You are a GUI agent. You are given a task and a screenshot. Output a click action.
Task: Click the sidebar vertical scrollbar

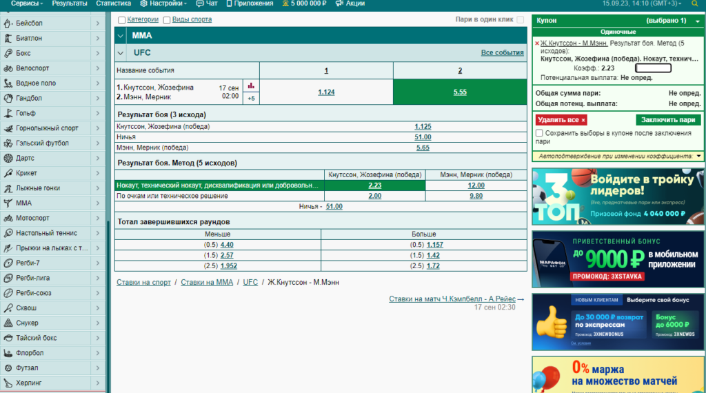pos(108,306)
